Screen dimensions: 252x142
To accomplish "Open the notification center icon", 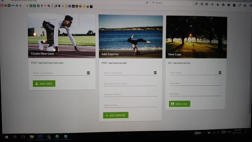I will (246, 131).
